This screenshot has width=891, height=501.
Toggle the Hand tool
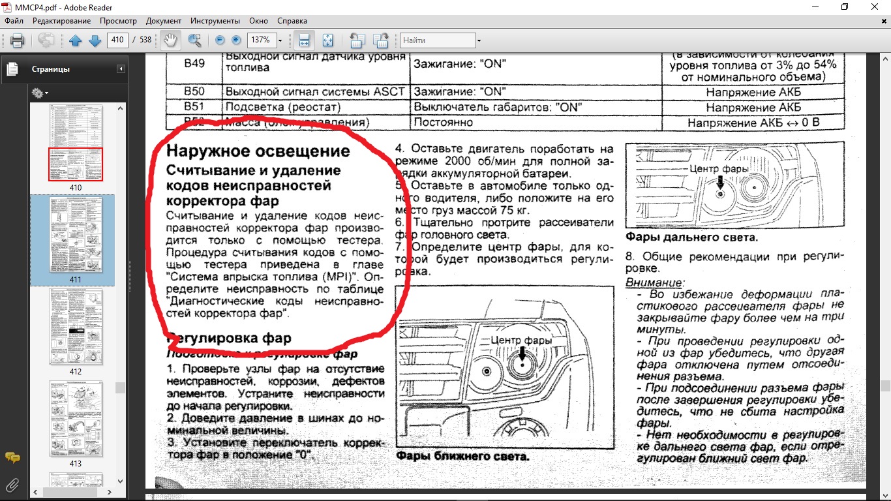coord(170,40)
